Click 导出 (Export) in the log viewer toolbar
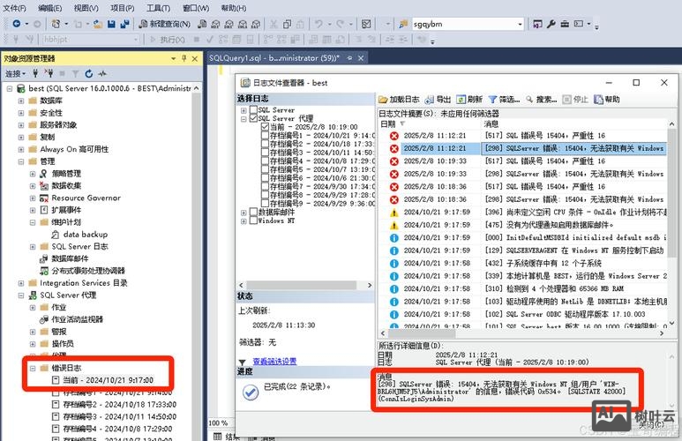Image resolution: width=682 pixels, height=441 pixels. pos(438,100)
